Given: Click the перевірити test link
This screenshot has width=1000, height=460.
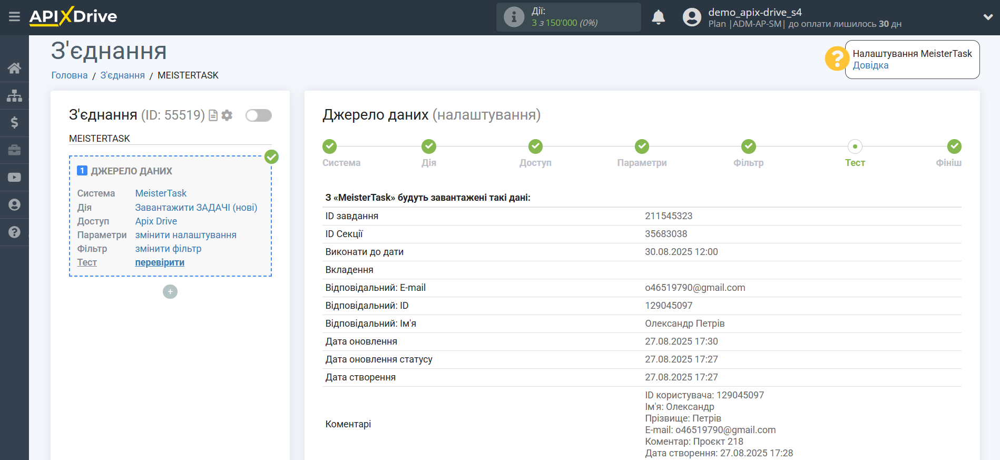Looking at the screenshot, I should pyautogui.click(x=160, y=262).
